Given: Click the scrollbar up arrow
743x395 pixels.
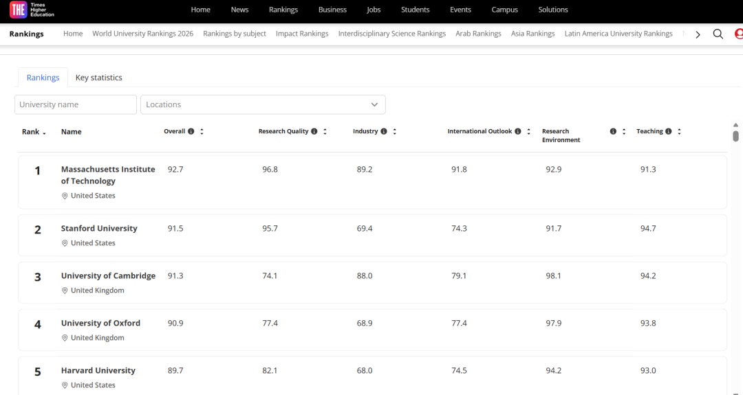Looking at the screenshot, I should [x=736, y=125].
